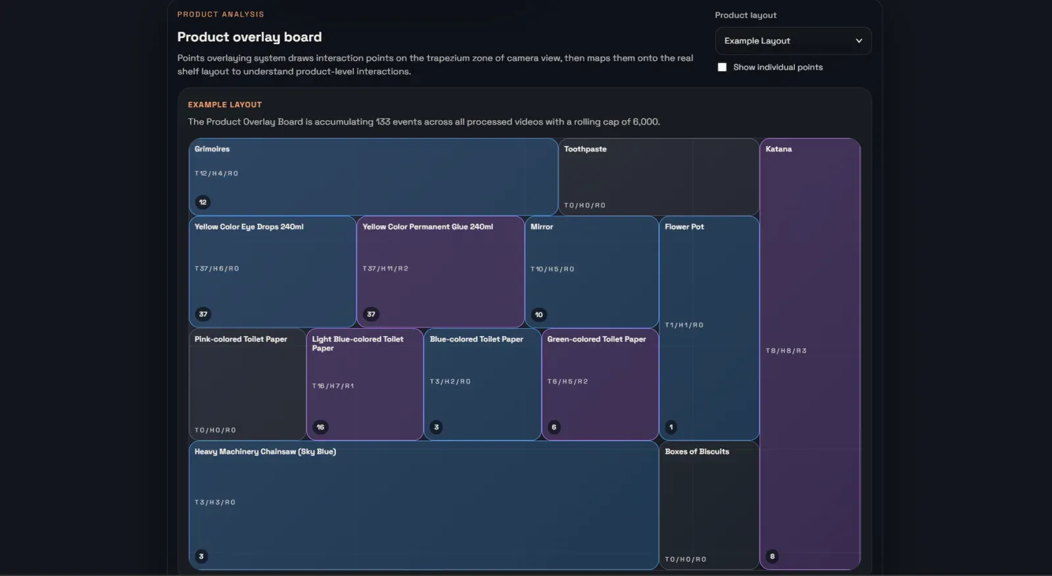Screen dimensions: 1052x576
Task: Click the T16/H7/R1 stats text
Action: (x=333, y=386)
